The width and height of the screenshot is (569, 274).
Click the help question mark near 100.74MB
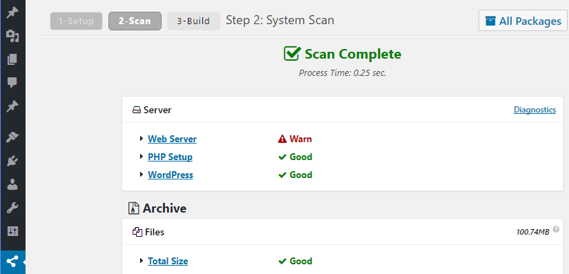tap(556, 229)
